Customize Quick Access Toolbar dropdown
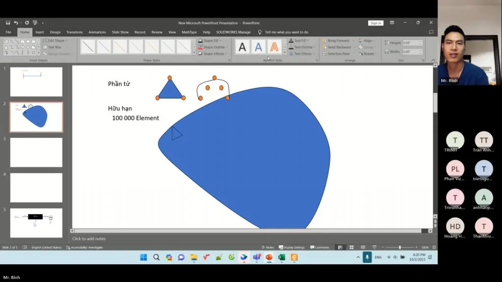This screenshot has height=282, width=502. 43,23
